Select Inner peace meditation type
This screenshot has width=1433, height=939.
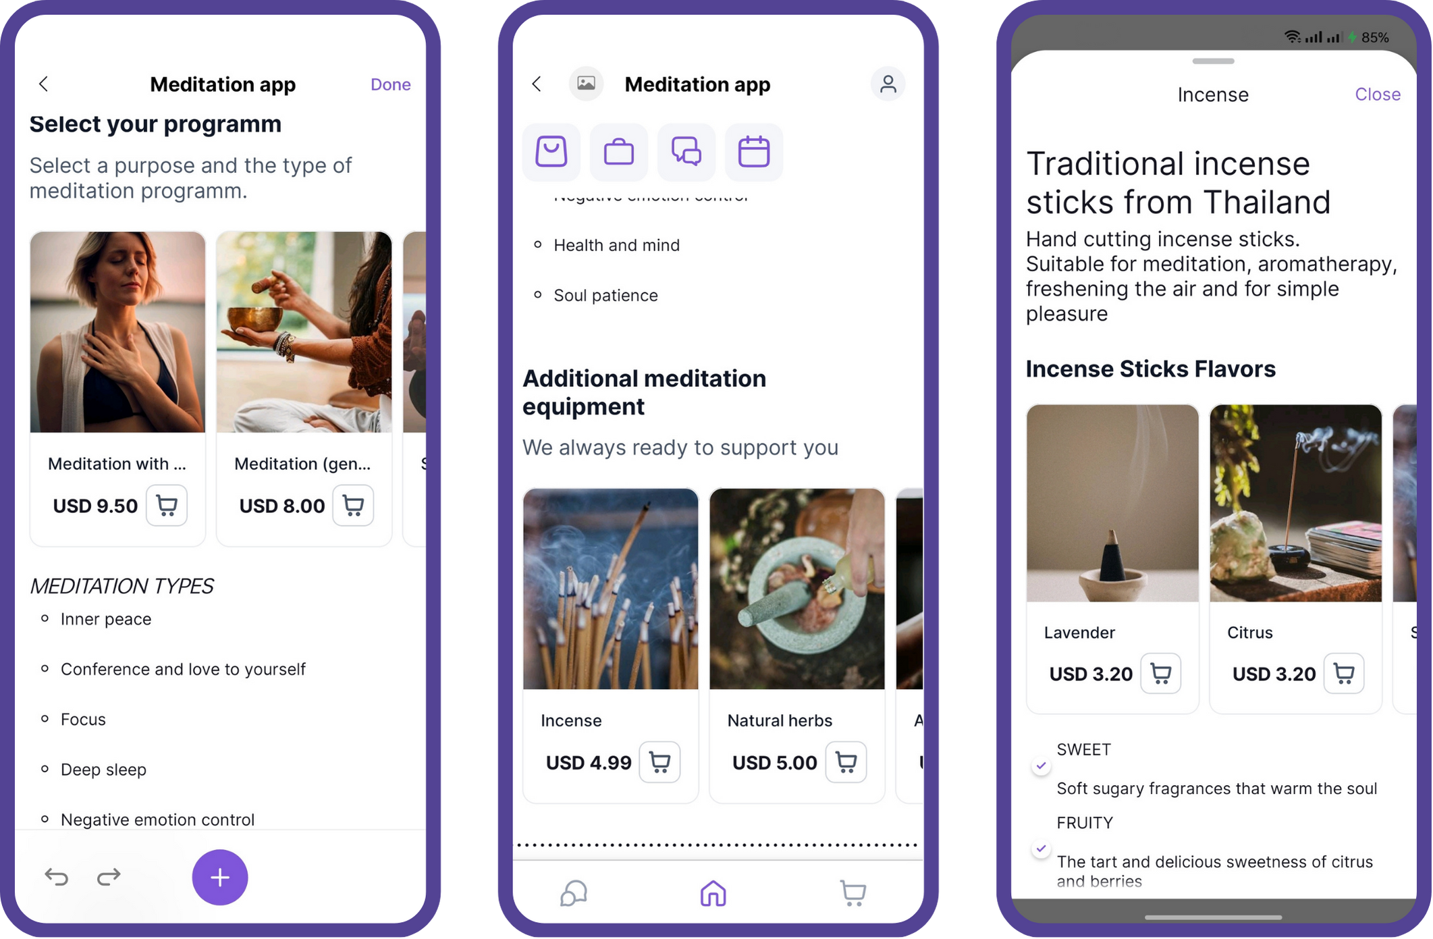click(x=107, y=618)
